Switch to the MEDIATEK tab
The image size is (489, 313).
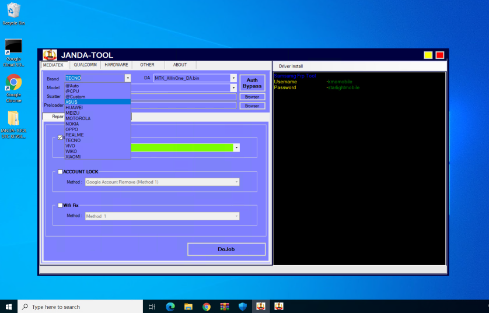pyautogui.click(x=53, y=65)
